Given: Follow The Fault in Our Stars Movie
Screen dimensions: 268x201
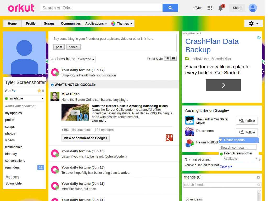Looking at the screenshot, I should tap(247, 121).
